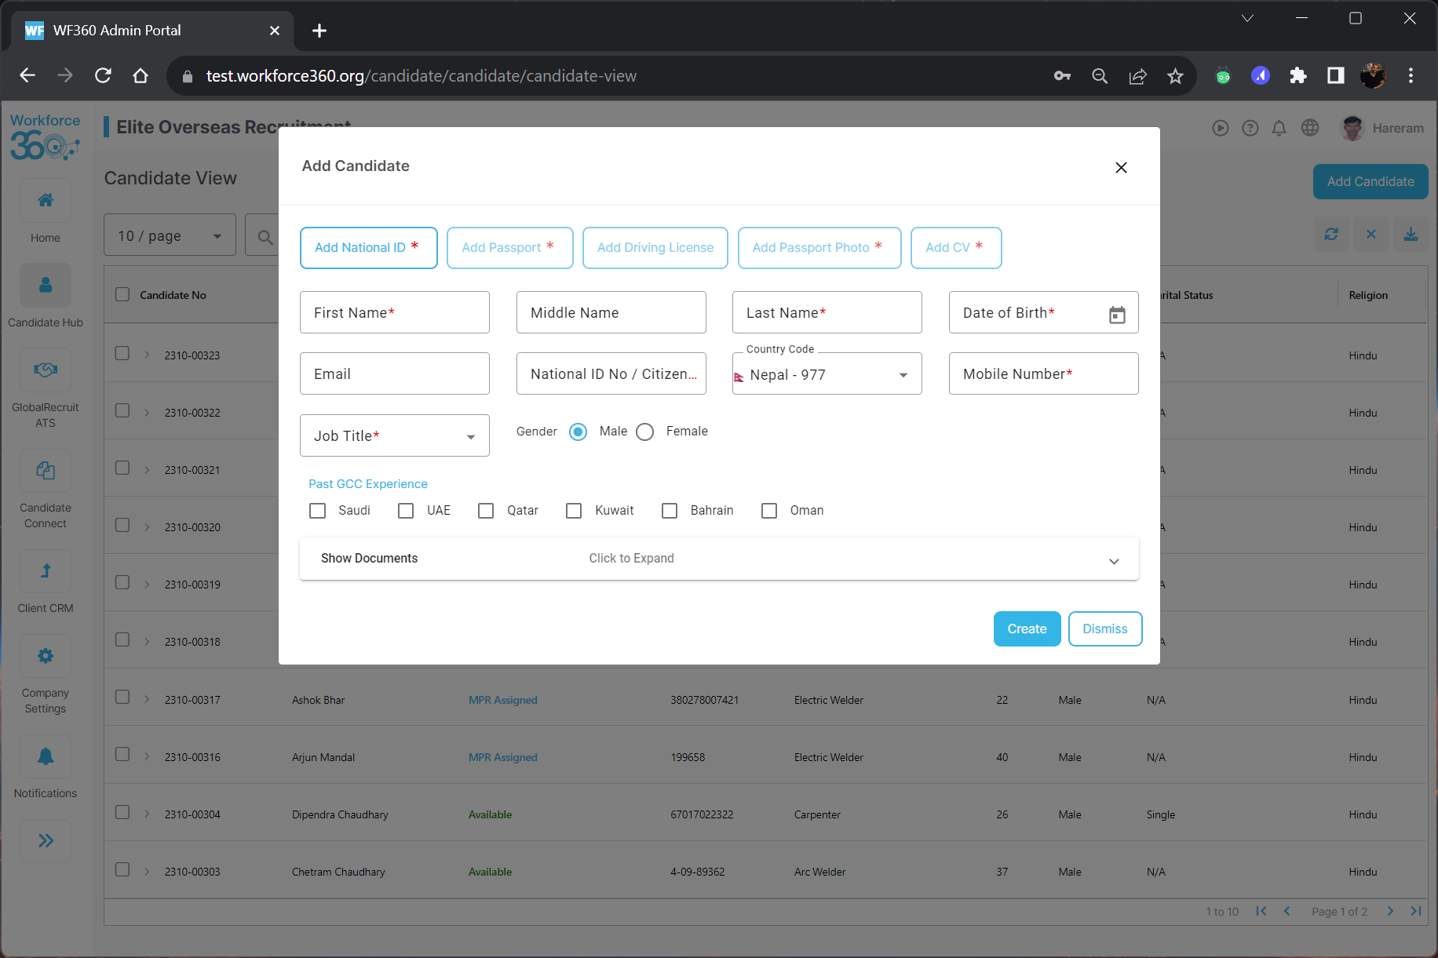Expand sidebar with double-arrow icon
This screenshot has width=1438, height=958.
point(46,841)
